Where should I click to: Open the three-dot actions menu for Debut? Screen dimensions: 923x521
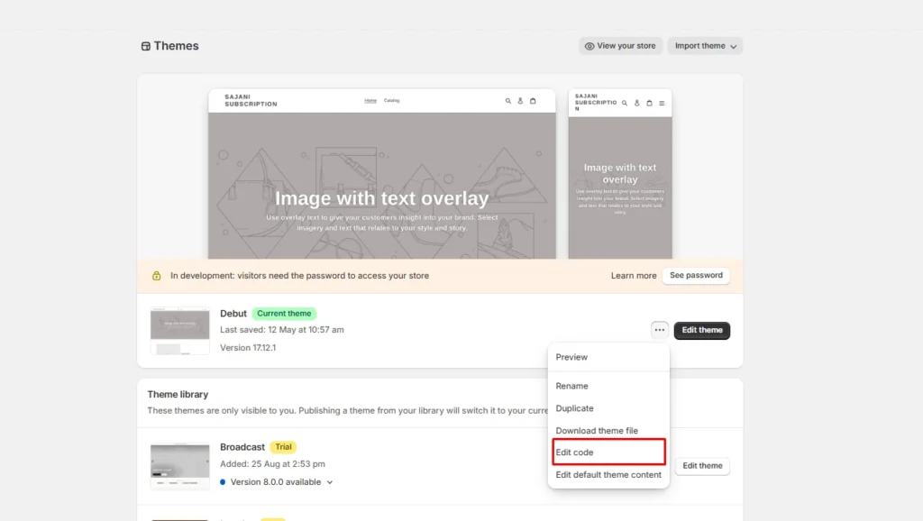point(659,331)
